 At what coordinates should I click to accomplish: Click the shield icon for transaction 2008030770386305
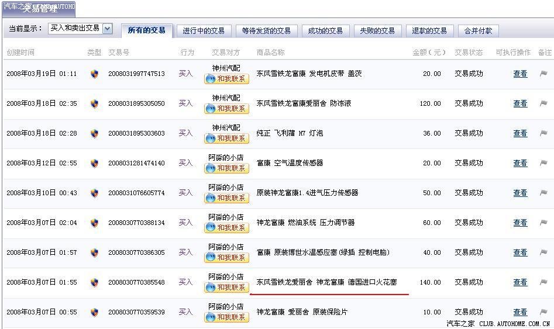[x=94, y=252]
